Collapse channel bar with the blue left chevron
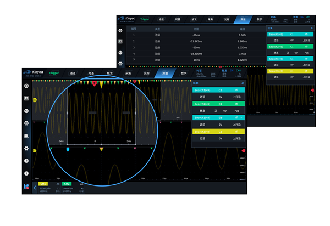Screen dimensions: 330x226 35,188
